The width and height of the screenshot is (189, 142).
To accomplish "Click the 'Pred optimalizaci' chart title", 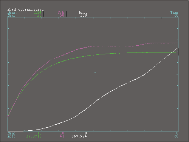I will (x=26, y=9).
